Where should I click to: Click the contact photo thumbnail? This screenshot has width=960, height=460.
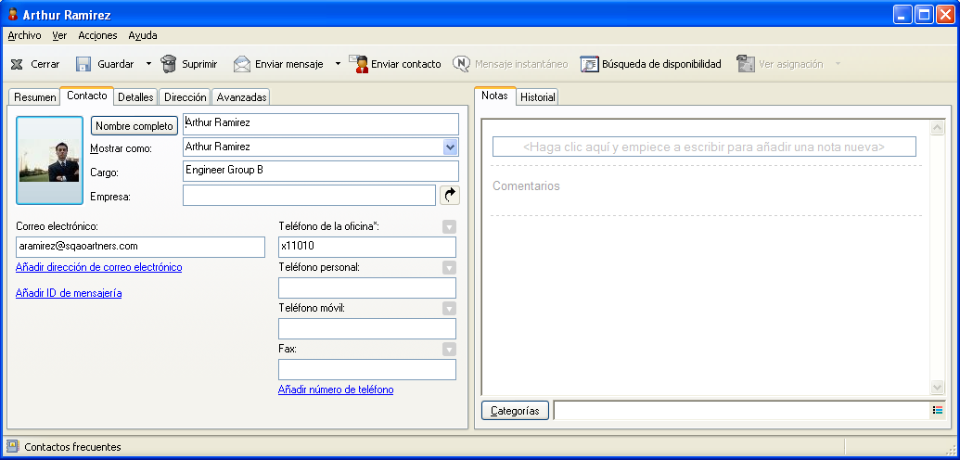[x=49, y=160]
